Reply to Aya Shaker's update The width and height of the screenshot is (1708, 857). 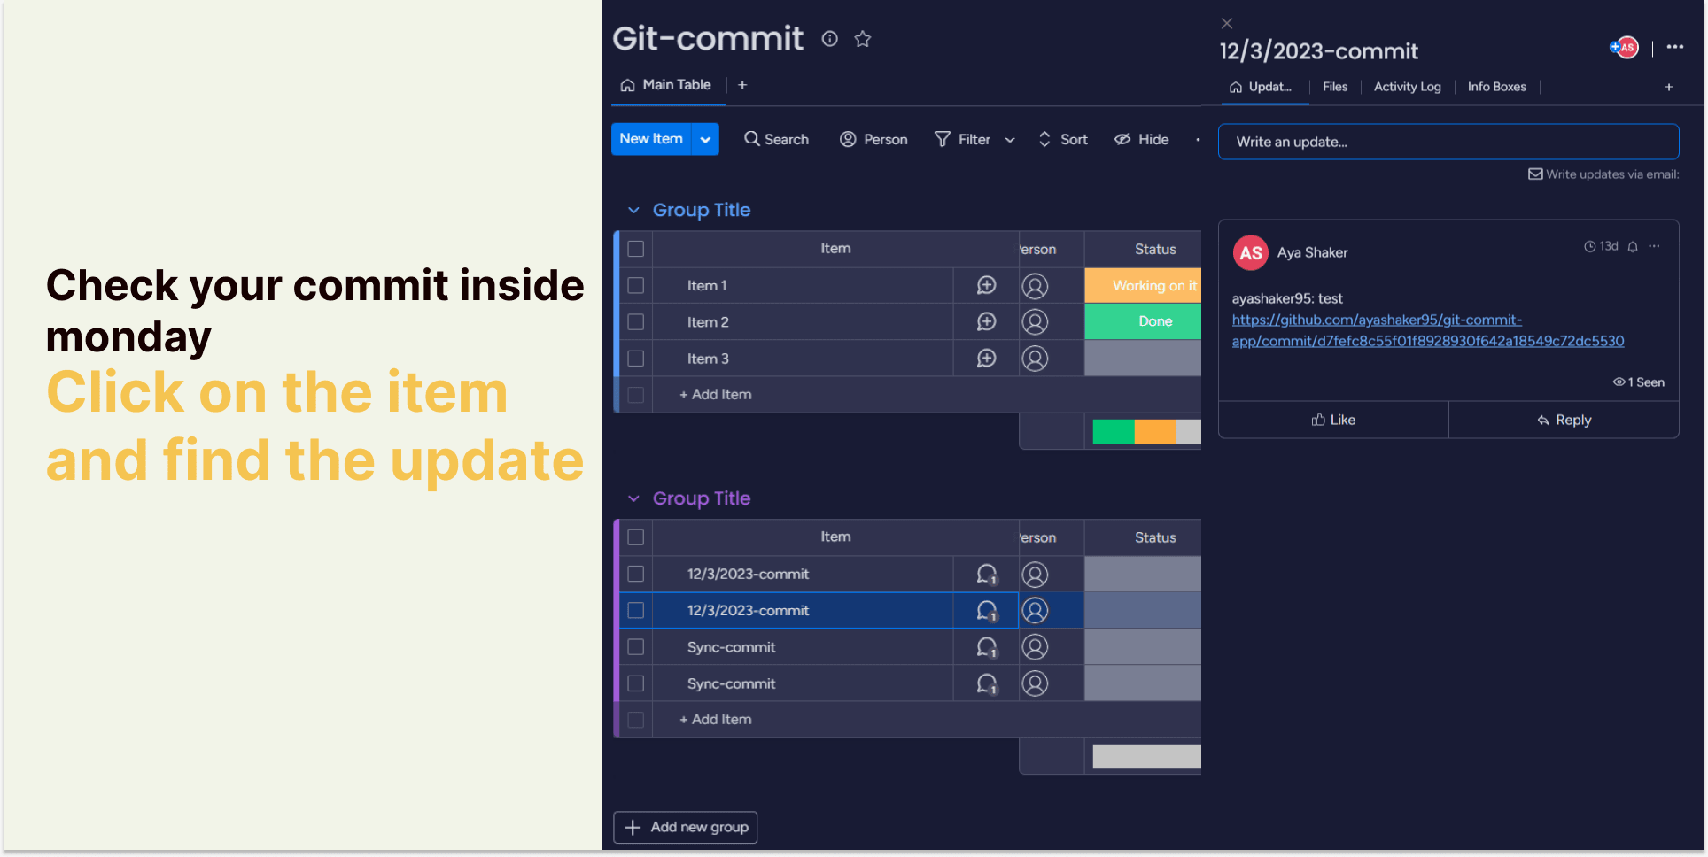point(1564,420)
